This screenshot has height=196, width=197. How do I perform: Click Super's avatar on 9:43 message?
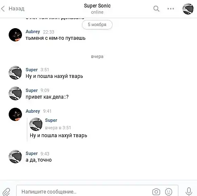coord(15,157)
